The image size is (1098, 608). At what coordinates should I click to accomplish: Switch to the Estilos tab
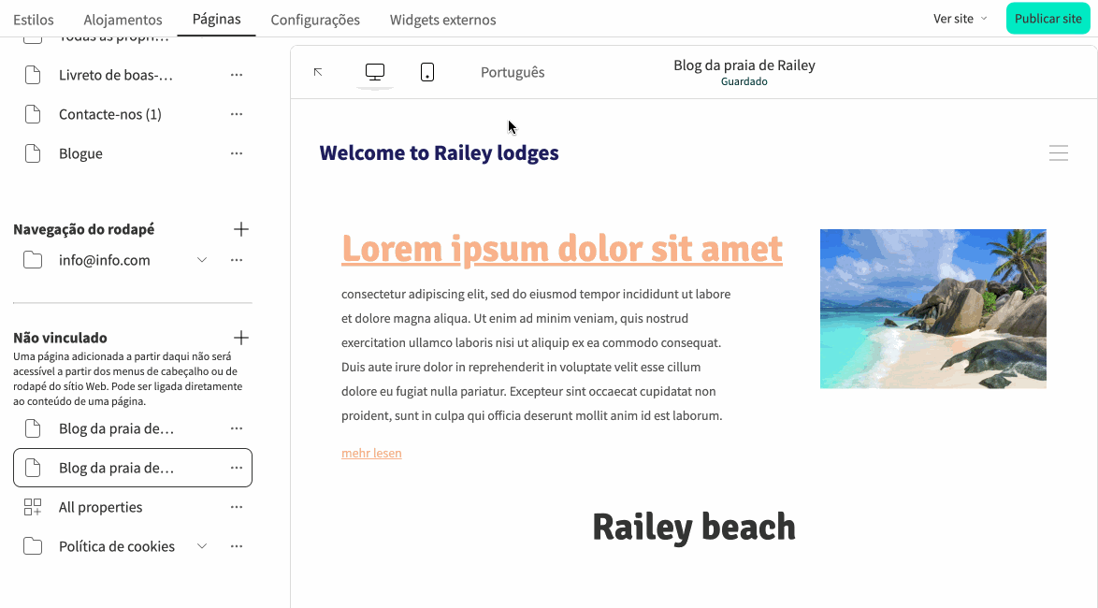coord(34,20)
